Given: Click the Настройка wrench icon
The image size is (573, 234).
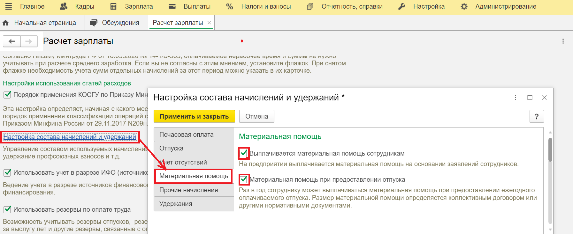Looking at the screenshot, I should (x=402, y=6).
